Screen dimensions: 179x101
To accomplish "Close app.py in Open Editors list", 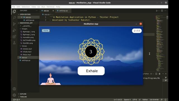I will [22, 17].
